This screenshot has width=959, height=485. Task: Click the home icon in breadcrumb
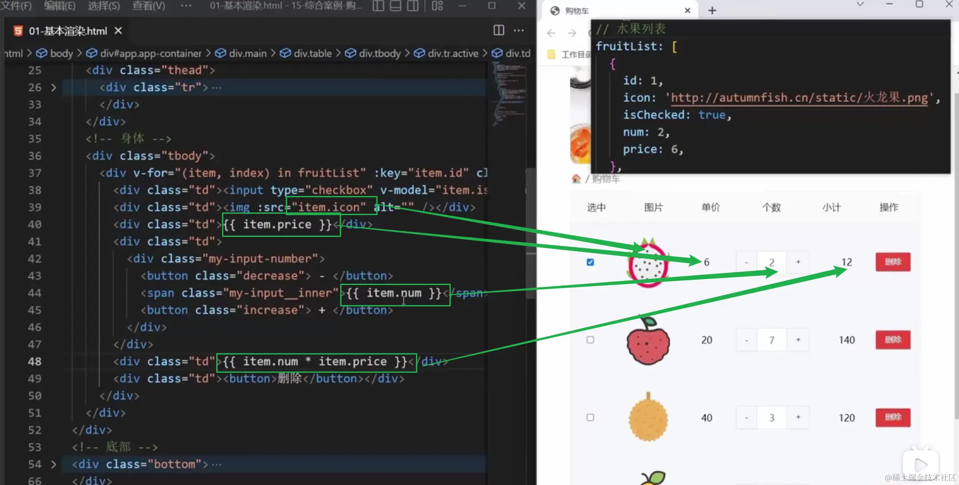click(x=576, y=179)
